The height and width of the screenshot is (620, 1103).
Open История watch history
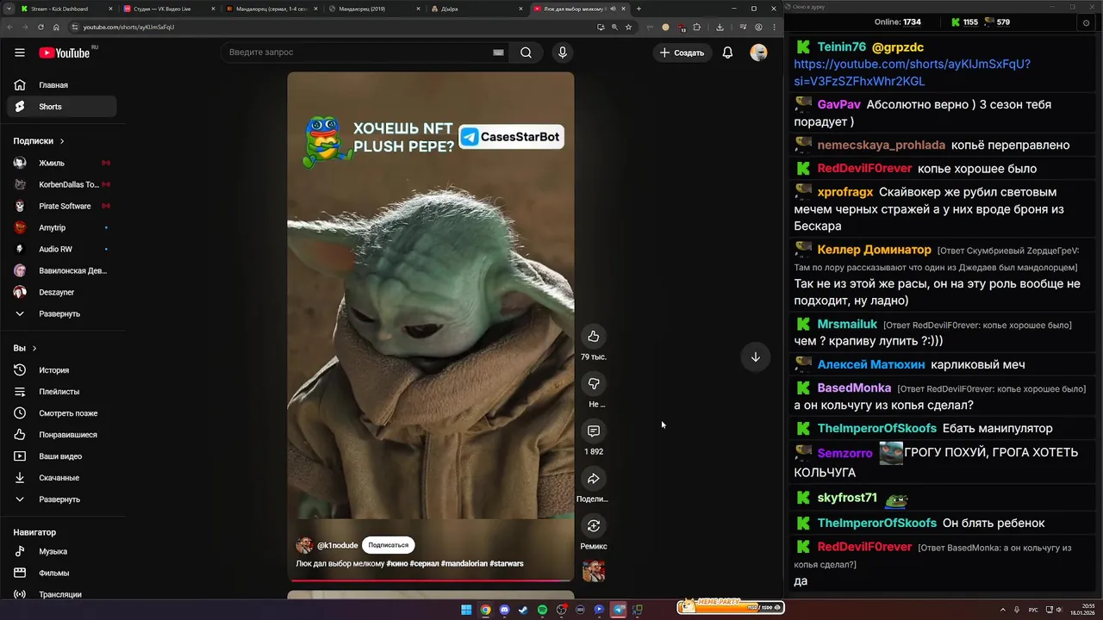click(60, 370)
